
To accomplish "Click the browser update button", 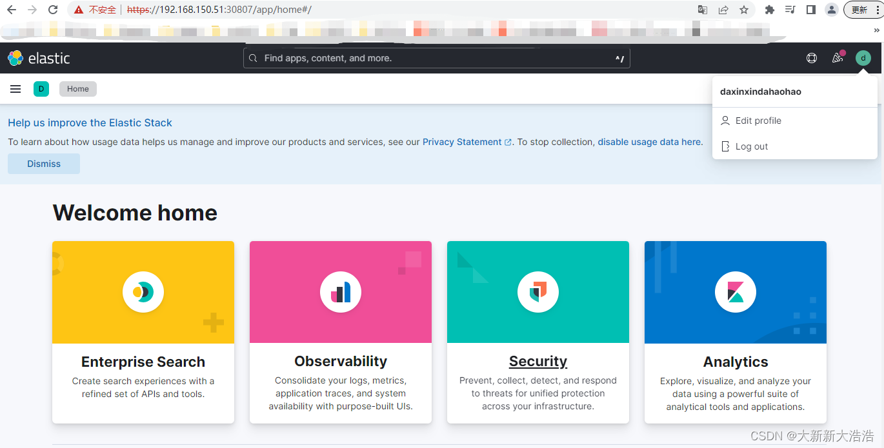I will click(x=863, y=10).
